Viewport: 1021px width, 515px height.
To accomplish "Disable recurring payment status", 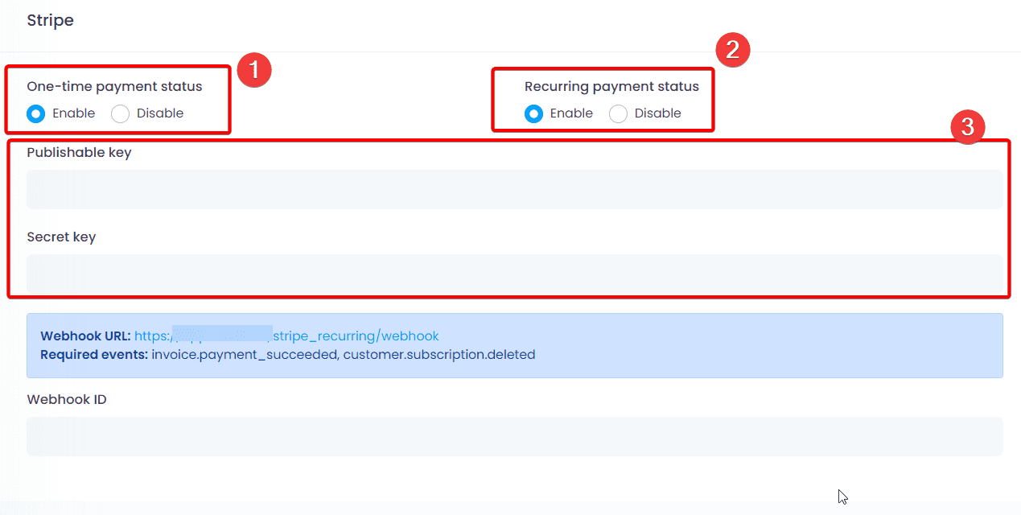I will coord(618,113).
